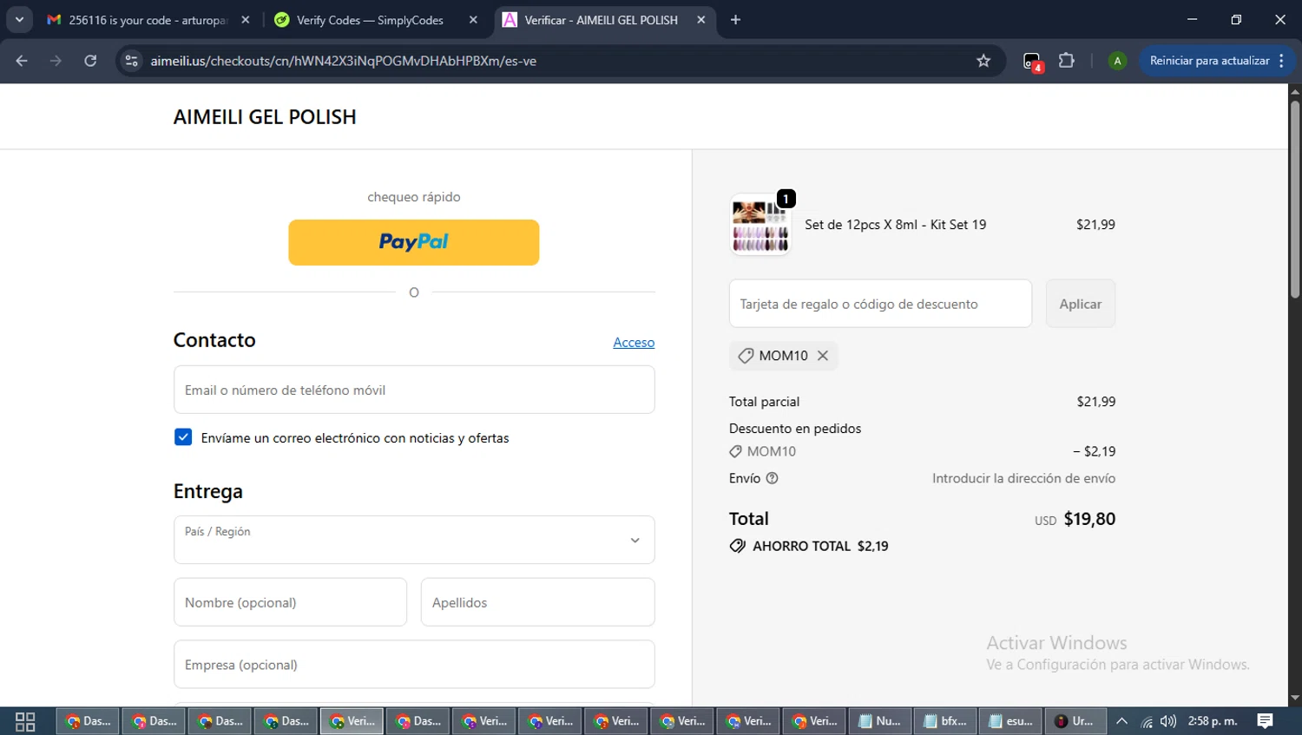Click the – $2,19 discount amount

coord(1095,451)
